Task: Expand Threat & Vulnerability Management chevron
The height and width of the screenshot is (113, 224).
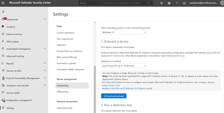Action: (45, 78)
